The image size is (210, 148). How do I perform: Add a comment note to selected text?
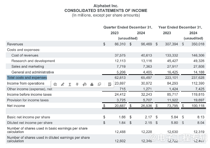pos(55,84)
